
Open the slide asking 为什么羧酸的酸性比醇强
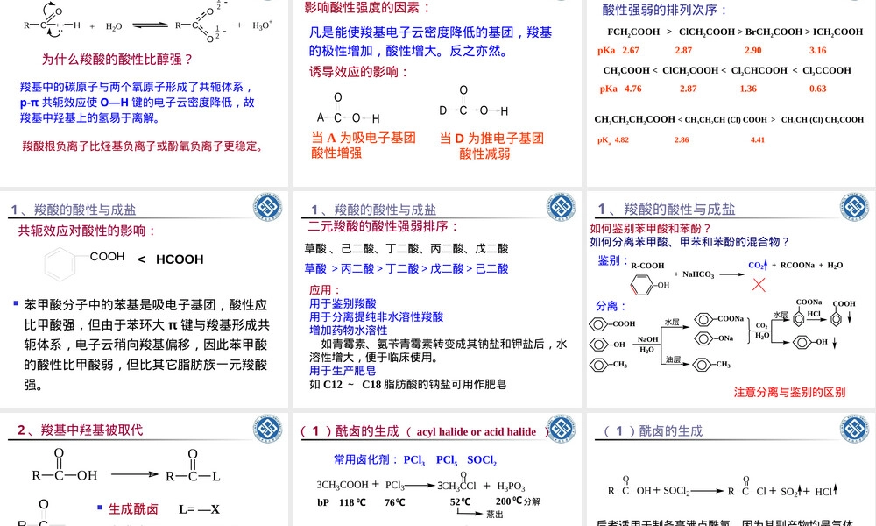pyautogui.click(x=144, y=93)
